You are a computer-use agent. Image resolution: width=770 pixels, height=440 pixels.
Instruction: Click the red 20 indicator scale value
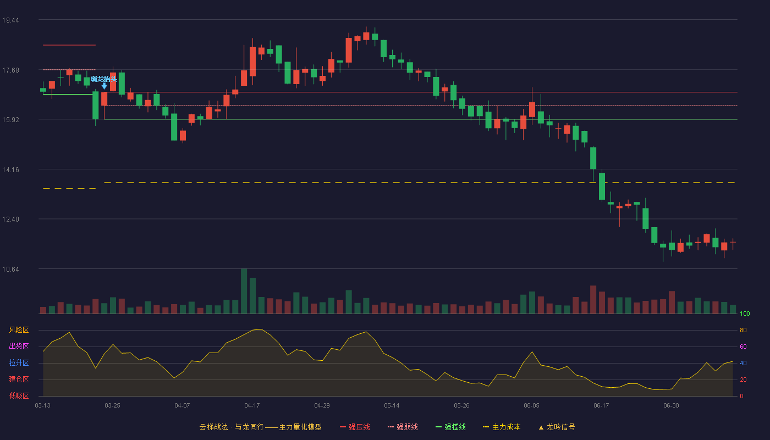click(x=743, y=380)
